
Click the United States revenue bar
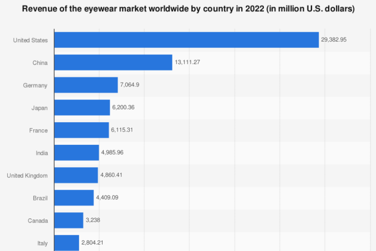pyautogui.click(x=187, y=40)
